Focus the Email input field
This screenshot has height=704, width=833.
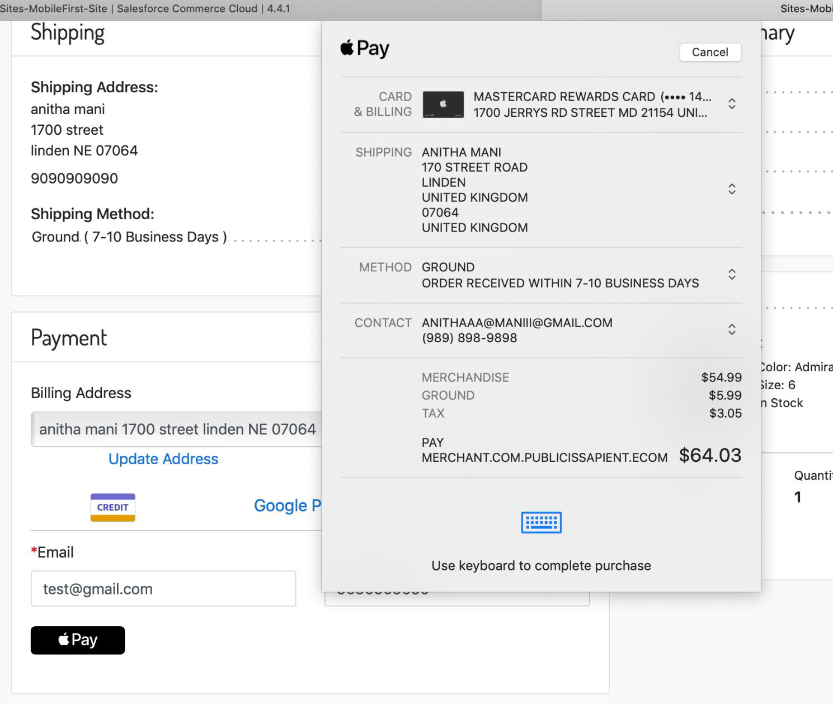[x=163, y=588]
